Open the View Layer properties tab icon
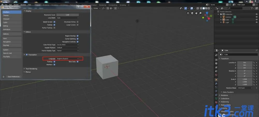 click(216, 67)
